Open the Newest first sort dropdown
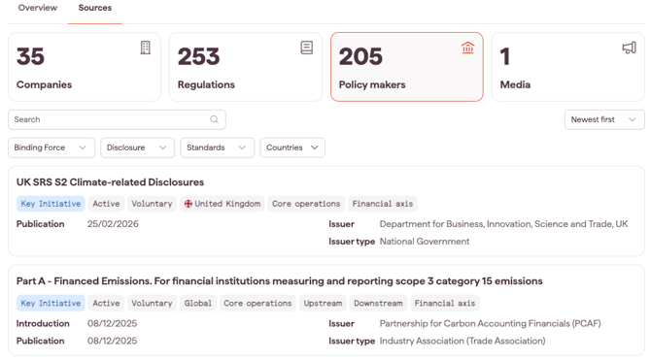The width and height of the screenshot is (651, 360). pyautogui.click(x=604, y=119)
